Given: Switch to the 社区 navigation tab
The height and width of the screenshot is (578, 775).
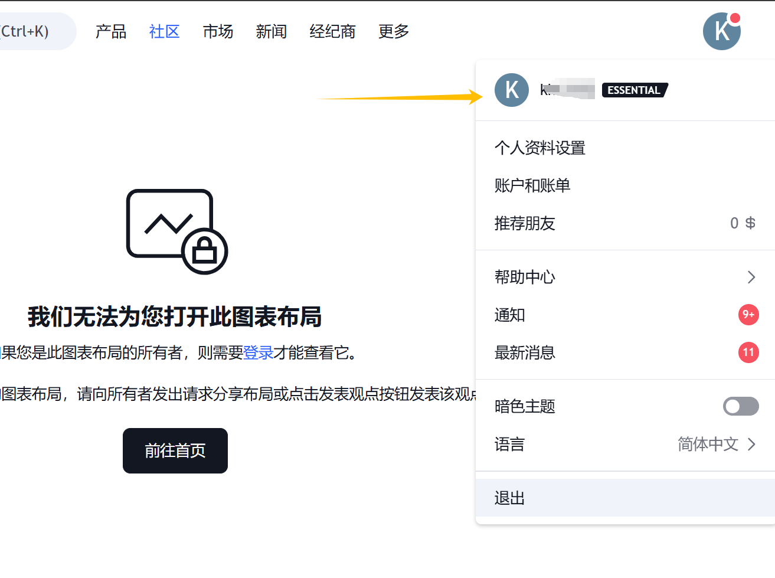Looking at the screenshot, I should pos(164,31).
